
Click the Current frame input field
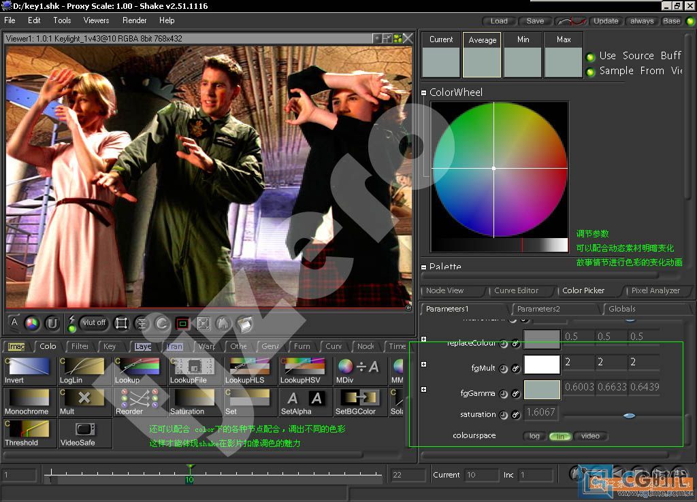pyautogui.click(x=481, y=475)
